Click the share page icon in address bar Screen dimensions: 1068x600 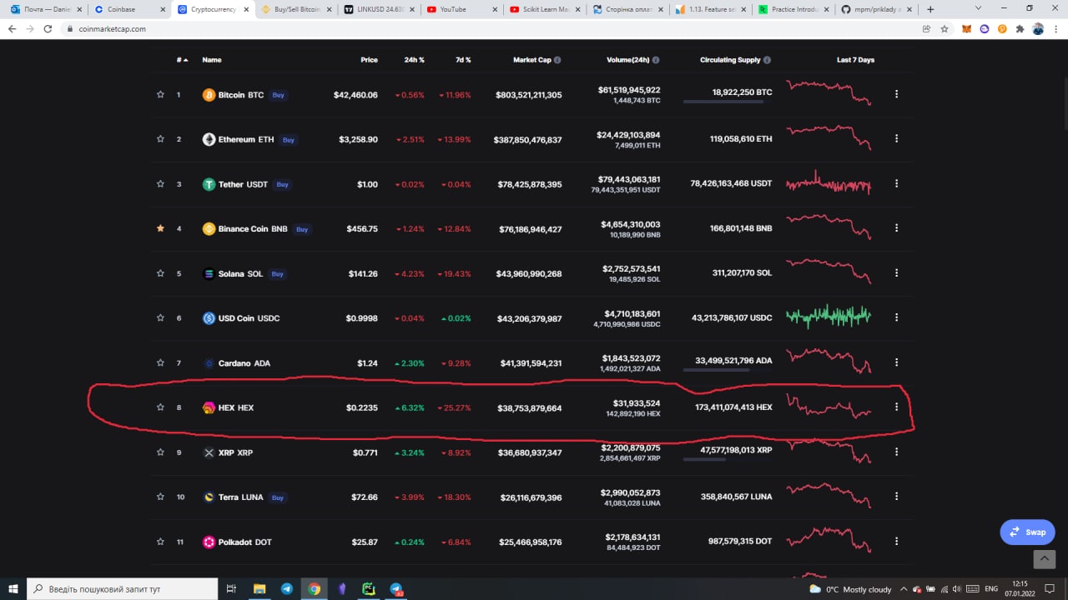click(x=926, y=28)
